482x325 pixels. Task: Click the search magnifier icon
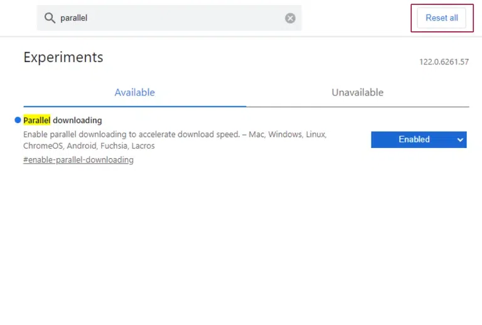(x=50, y=18)
